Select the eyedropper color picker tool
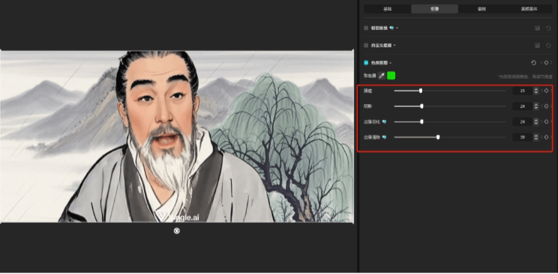The image size is (558, 274). click(382, 76)
